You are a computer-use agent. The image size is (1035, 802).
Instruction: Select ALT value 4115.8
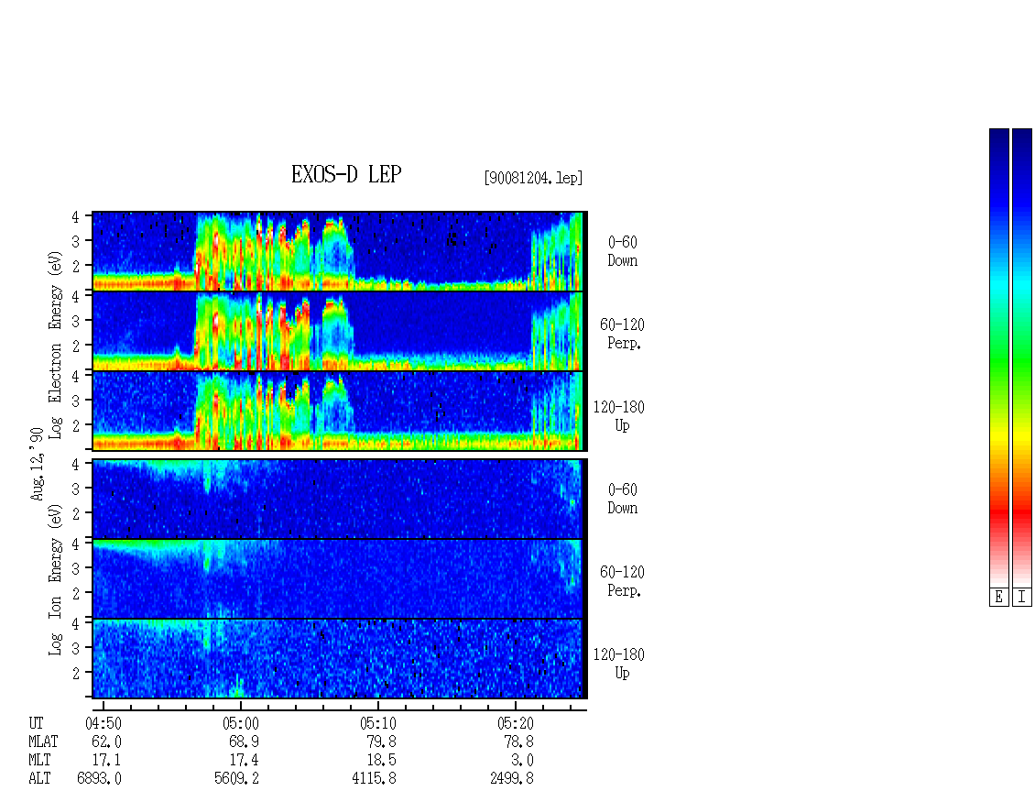click(x=375, y=778)
